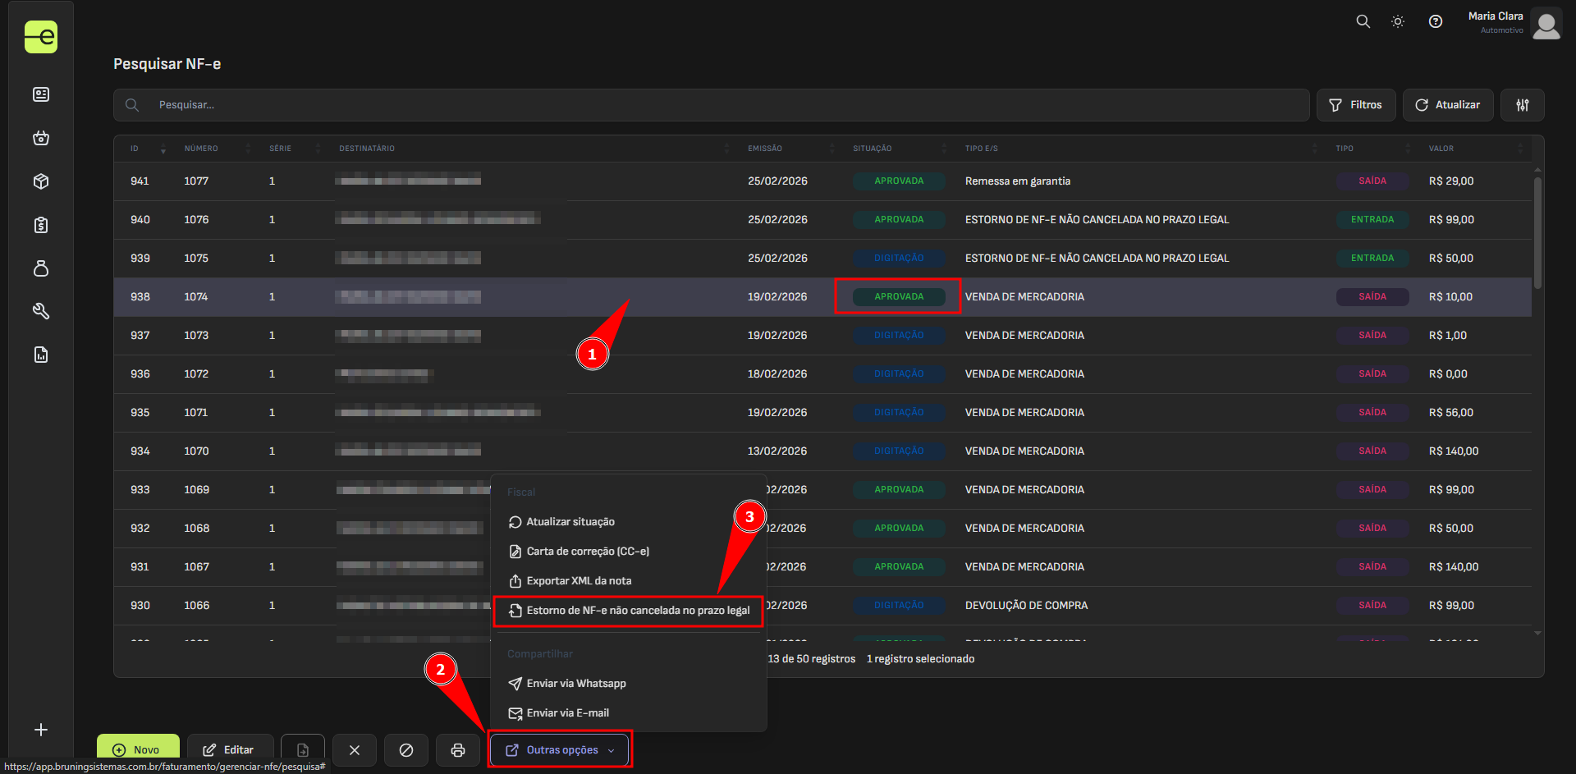Screen dimensions: 1576x774
Task: Open the help question mark icon
Action: pyautogui.click(x=1436, y=22)
